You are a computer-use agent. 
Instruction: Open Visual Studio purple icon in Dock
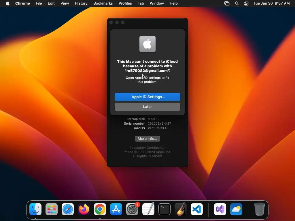tap(220, 209)
